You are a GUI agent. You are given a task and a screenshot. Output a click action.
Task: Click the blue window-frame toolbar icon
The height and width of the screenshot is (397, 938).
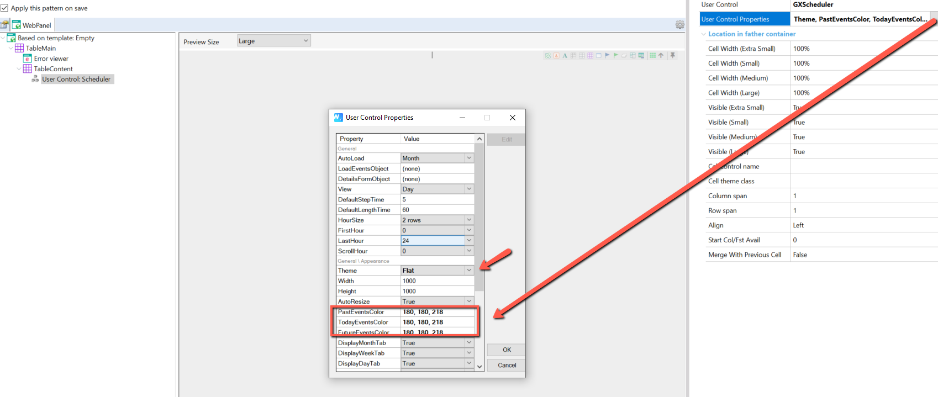pyautogui.click(x=599, y=55)
